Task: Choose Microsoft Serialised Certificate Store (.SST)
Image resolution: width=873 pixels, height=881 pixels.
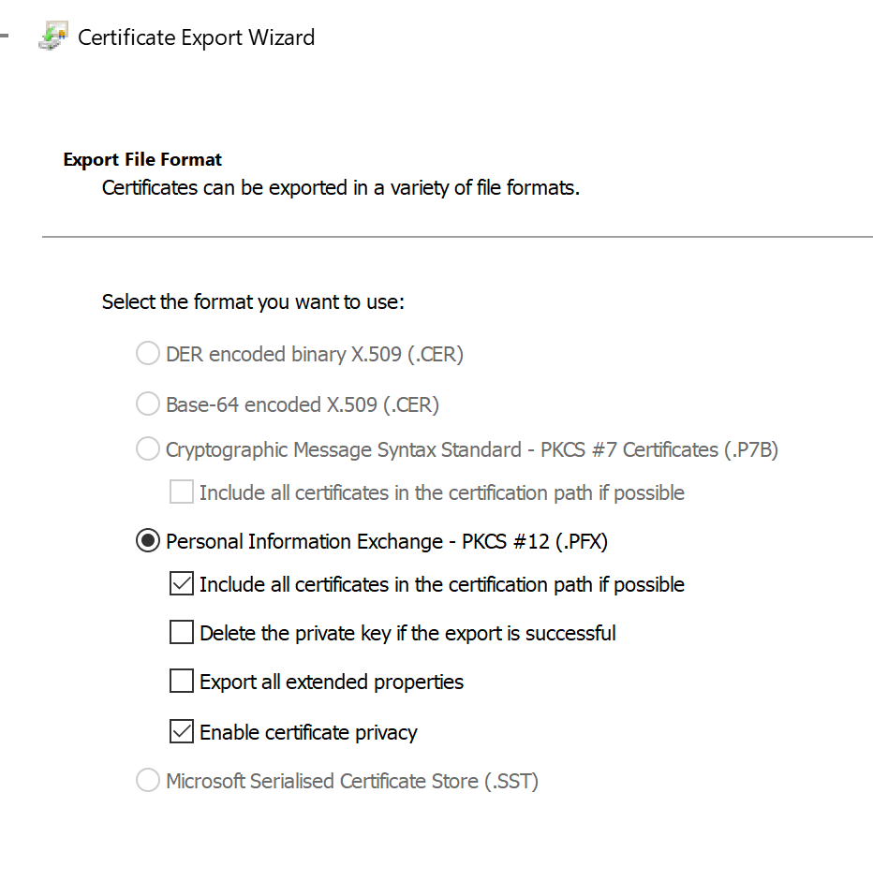Action: point(148,781)
